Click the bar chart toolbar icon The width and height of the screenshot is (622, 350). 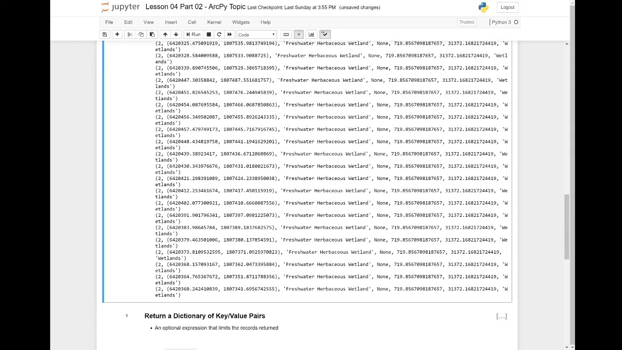(x=311, y=35)
